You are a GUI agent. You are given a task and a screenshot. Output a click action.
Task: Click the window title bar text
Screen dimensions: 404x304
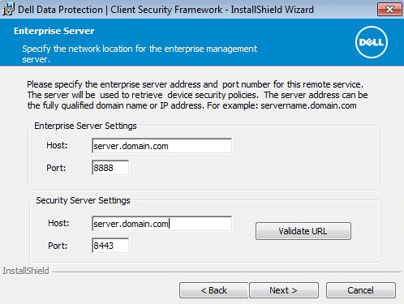click(165, 10)
